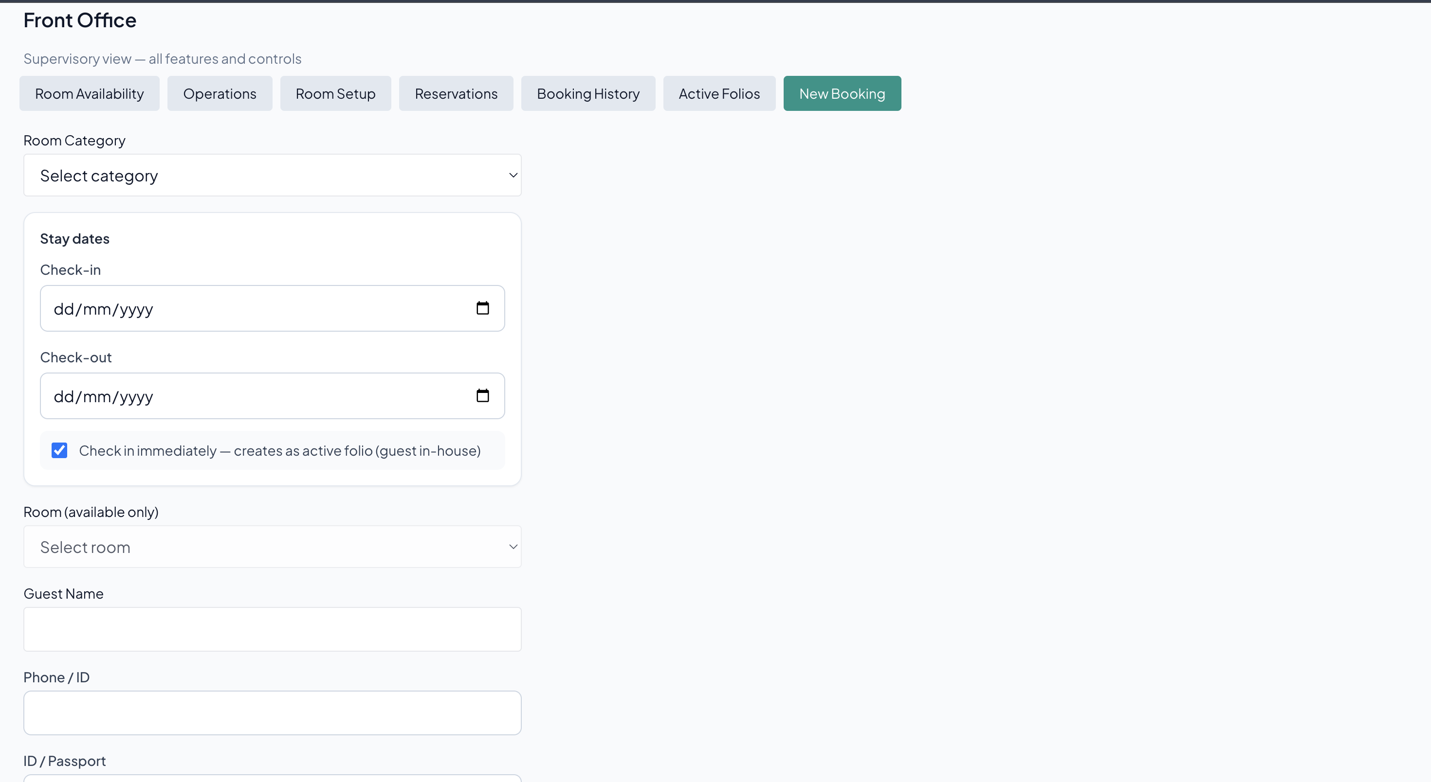This screenshot has width=1431, height=782.
Task: Toggle the Check in immediately checkbox
Action: click(x=59, y=450)
